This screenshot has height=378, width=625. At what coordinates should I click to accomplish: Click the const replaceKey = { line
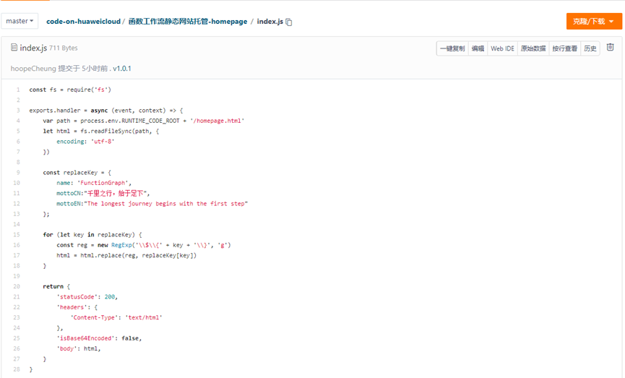pyautogui.click(x=77, y=173)
